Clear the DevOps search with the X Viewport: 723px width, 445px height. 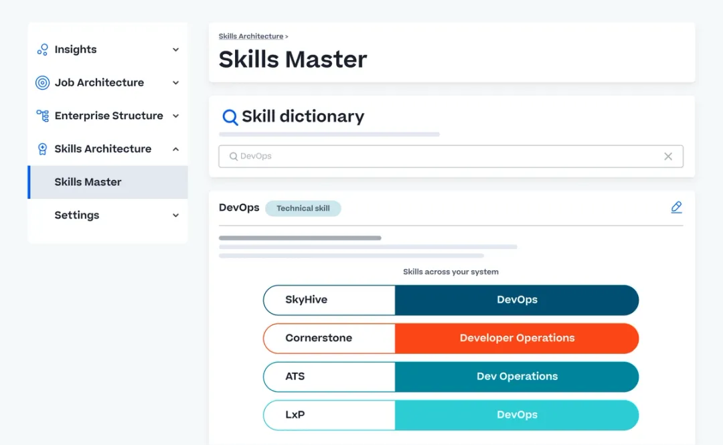click(x=668, y=157)
